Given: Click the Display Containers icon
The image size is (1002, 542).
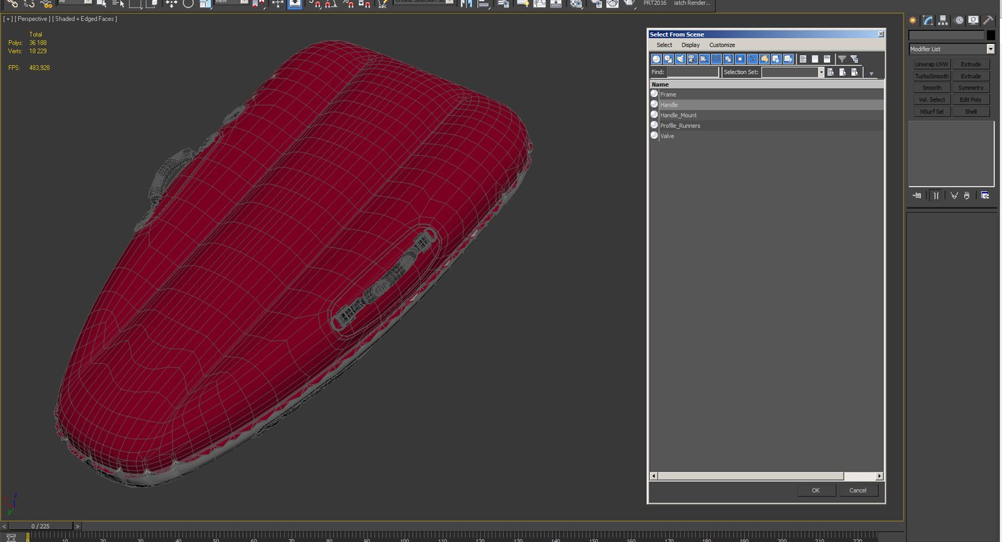Looking at the screenshot, I should pos(764,59).
